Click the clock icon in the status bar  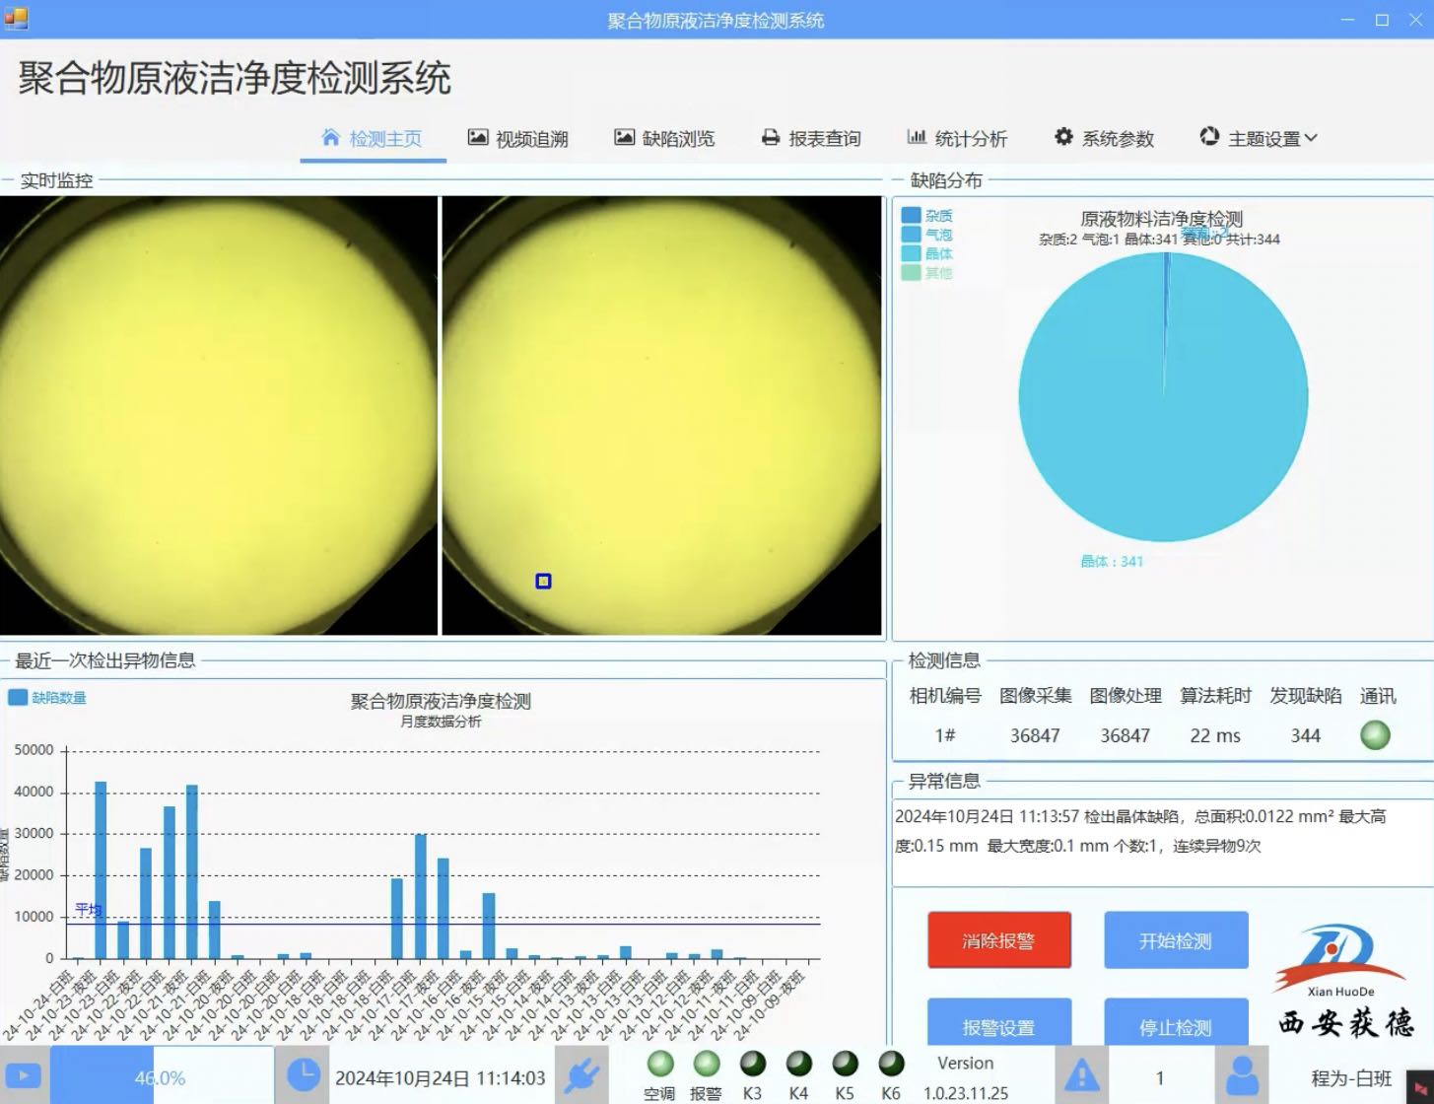(x=304, y=1075)
